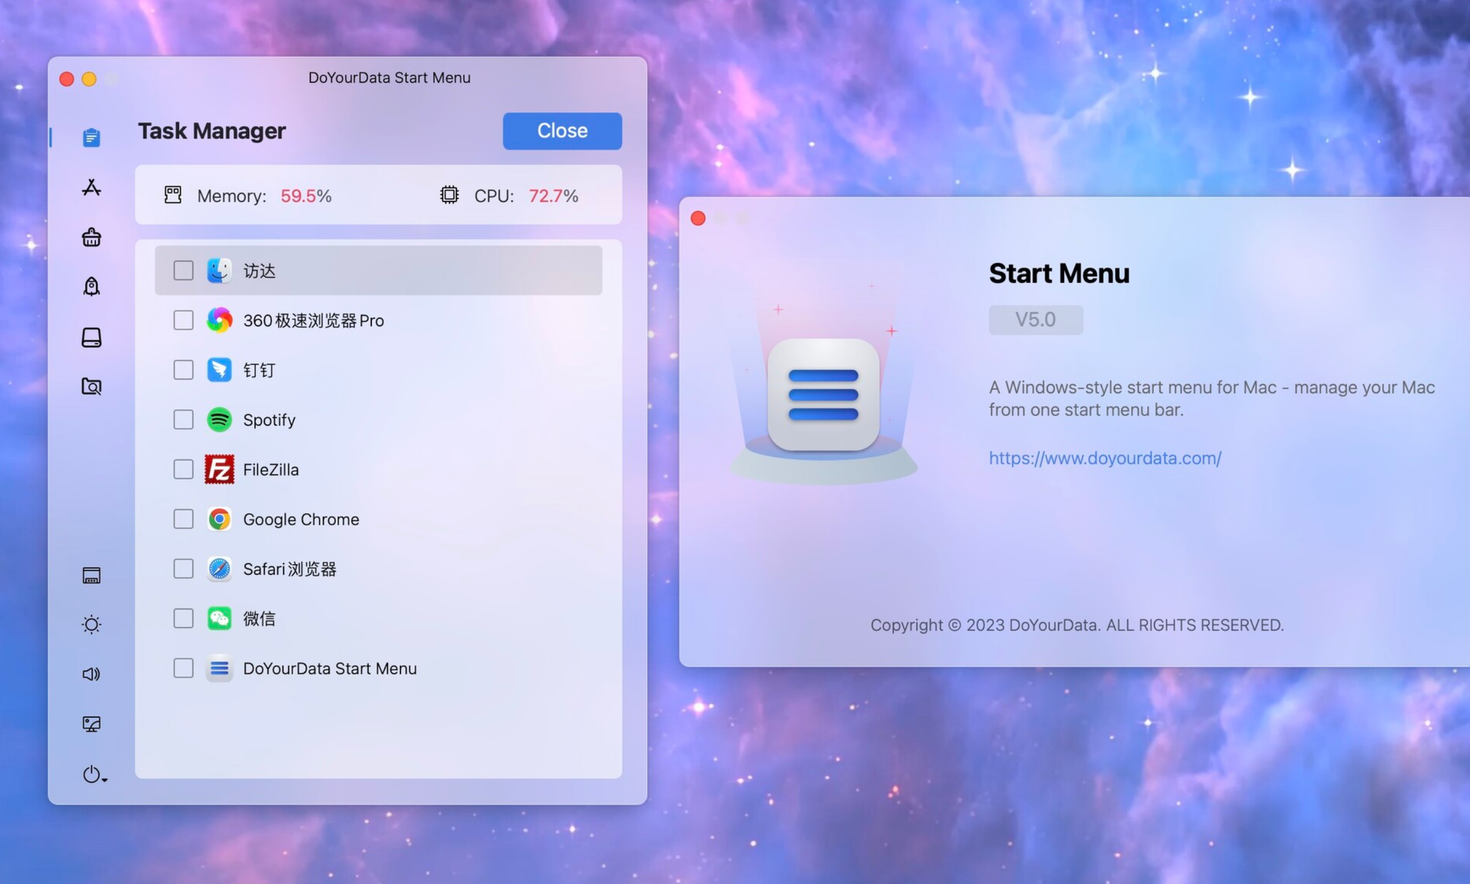Select the Spotify row label
Screen dimensions: 1470x884
click(x=269, y=420)
